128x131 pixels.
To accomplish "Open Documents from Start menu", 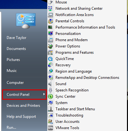I will pyautogui.click(x=16, y=49).
